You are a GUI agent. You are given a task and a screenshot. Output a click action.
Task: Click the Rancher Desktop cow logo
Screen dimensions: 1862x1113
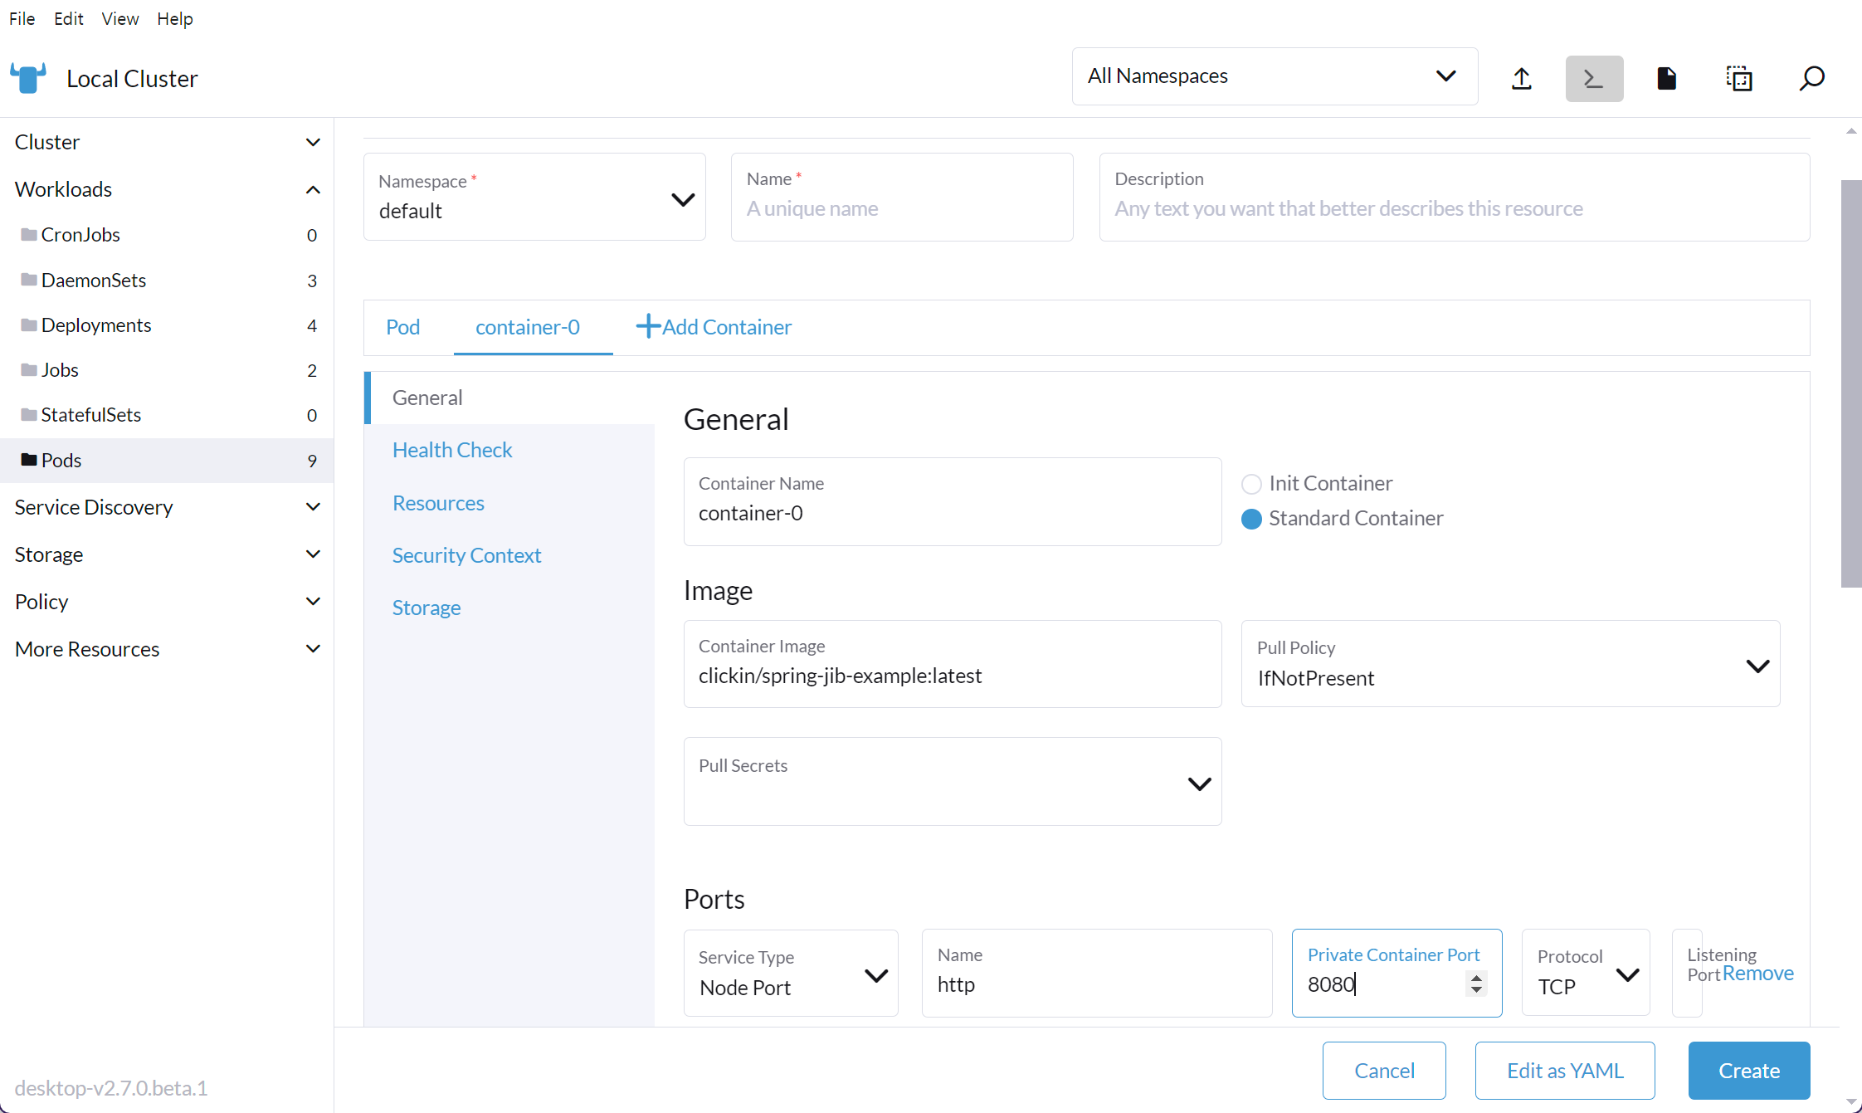coord(28,78)
